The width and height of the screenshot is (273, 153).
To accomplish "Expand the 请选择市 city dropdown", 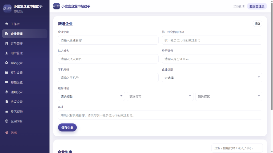I will (x=160, y=96).
